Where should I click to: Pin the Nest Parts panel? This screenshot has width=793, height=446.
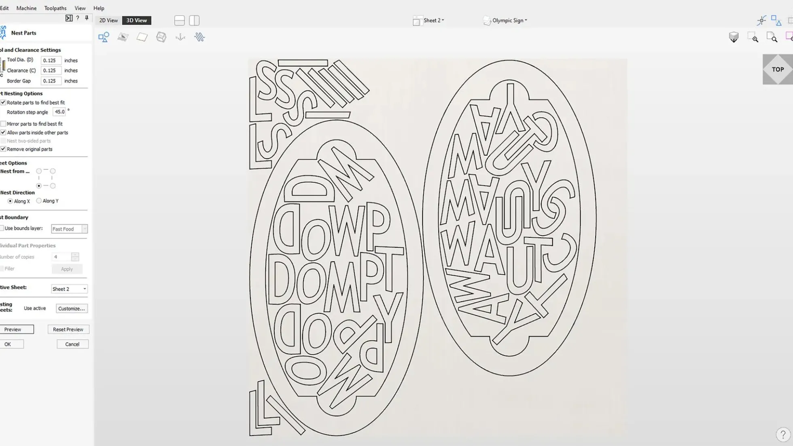pyautogui.click(x=87, y=18)
